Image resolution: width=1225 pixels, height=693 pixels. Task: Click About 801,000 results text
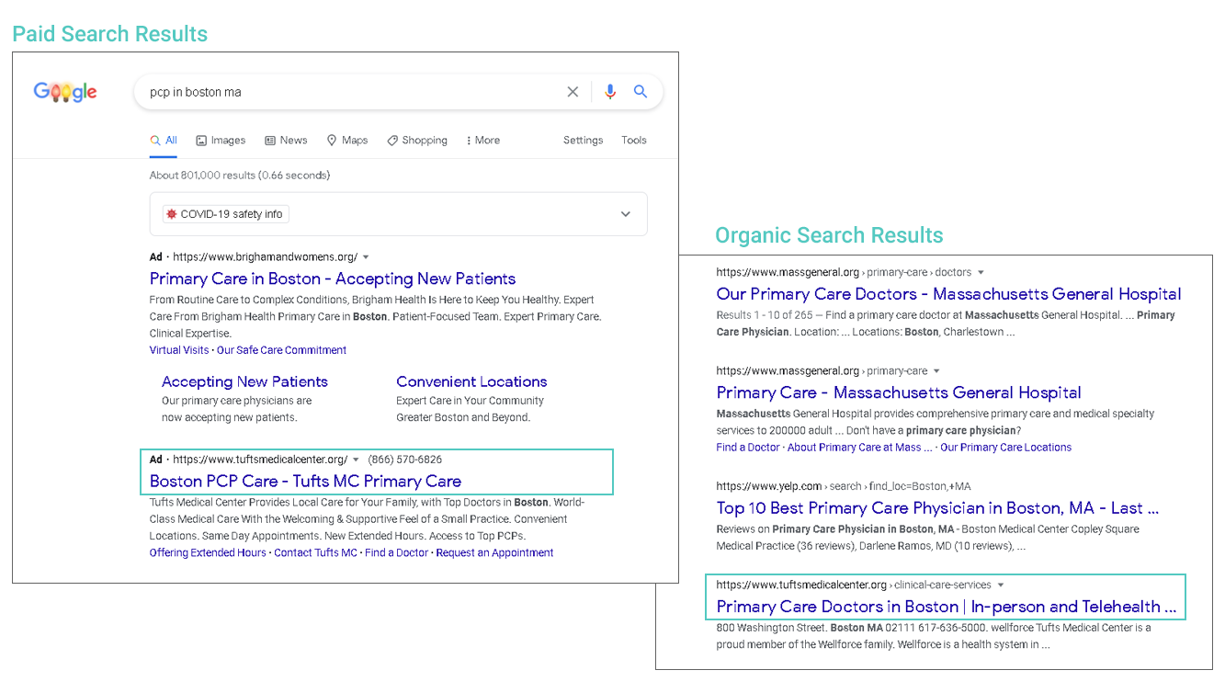[240, 176]
